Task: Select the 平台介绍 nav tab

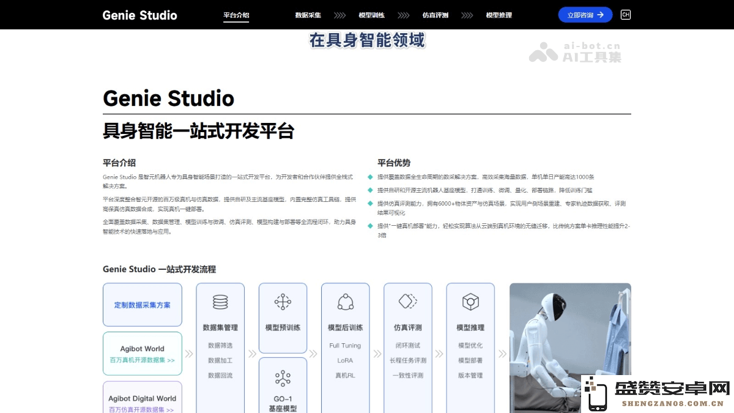Action: pyautogui.click(x=236, y=15)
